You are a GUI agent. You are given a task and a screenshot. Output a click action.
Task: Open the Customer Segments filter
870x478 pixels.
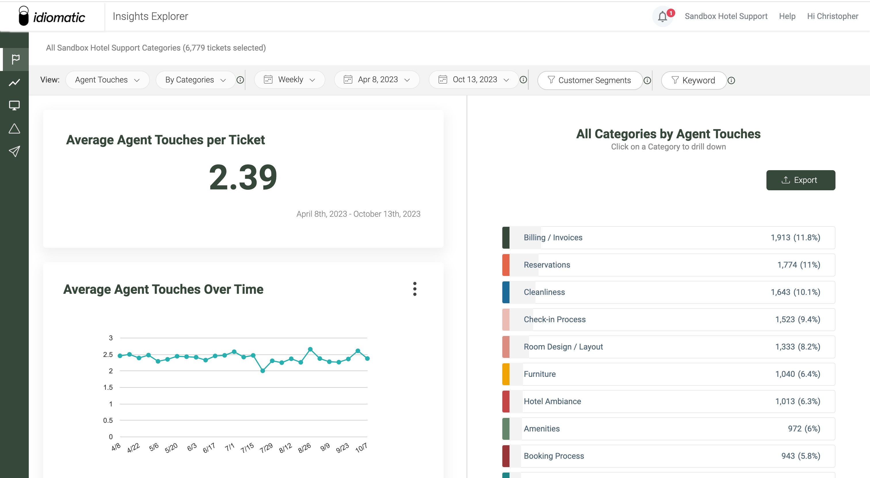[589, 80]
